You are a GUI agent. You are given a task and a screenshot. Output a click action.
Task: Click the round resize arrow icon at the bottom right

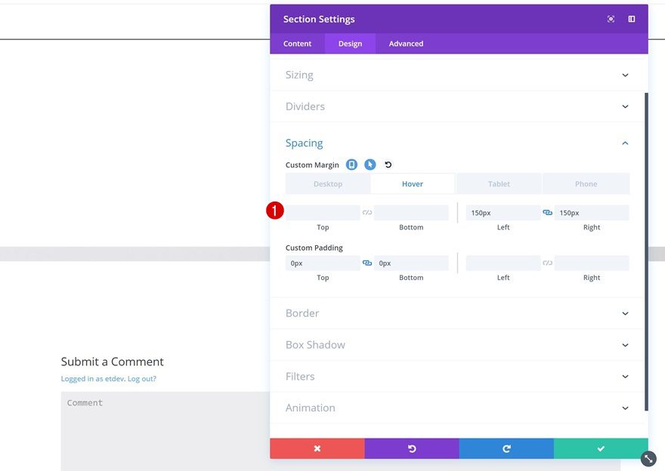pyautogui.click(x=648, y=458)
